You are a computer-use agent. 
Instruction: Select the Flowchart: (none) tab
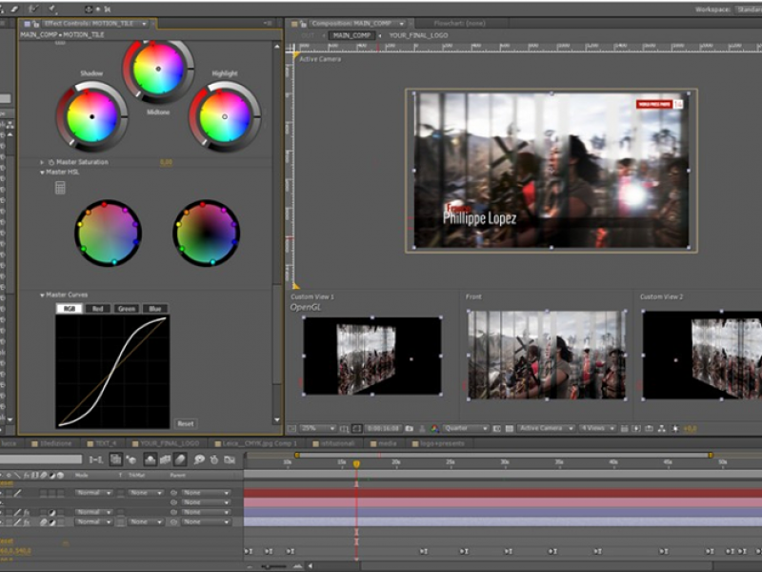coord(459,23)
